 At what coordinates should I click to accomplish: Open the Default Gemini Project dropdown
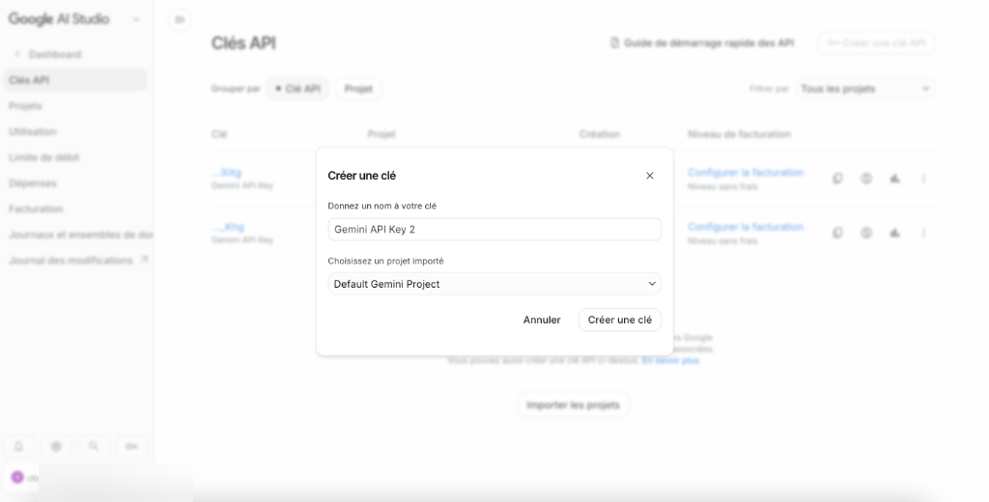494,284
